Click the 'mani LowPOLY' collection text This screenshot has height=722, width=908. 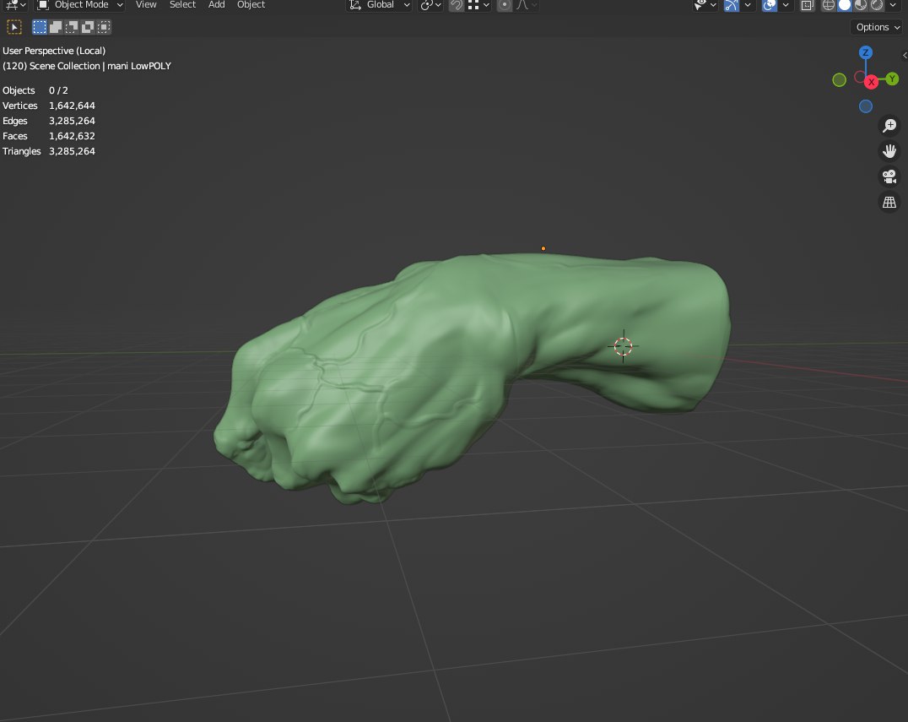coord(139,66)
